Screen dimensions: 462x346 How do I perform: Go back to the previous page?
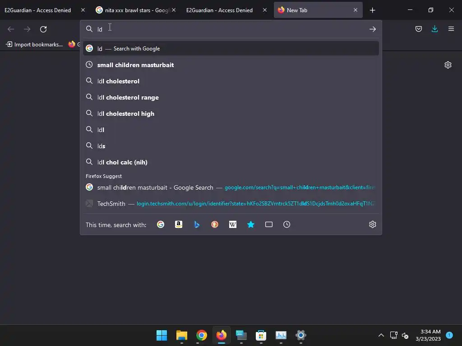(11, 29)
